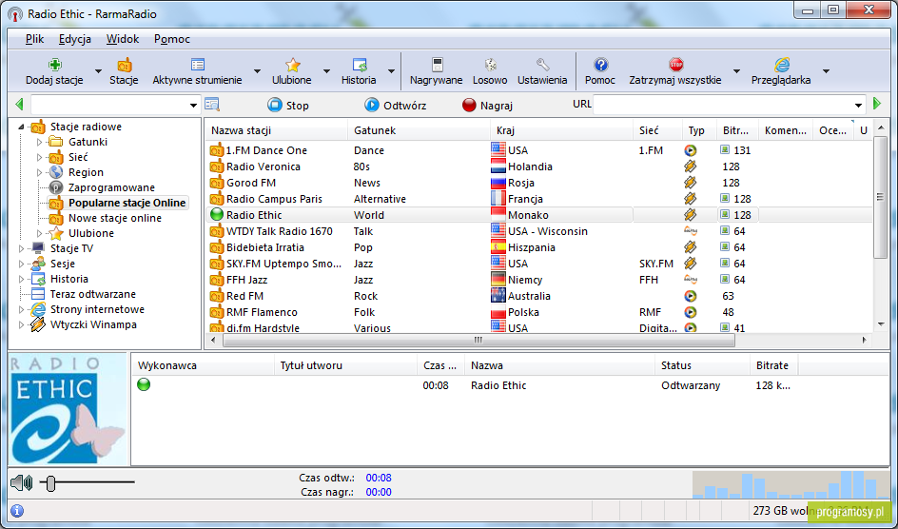Screen dimensions: 898x529
Task: Select the Gorod FM station row
Action: (539, 183)
